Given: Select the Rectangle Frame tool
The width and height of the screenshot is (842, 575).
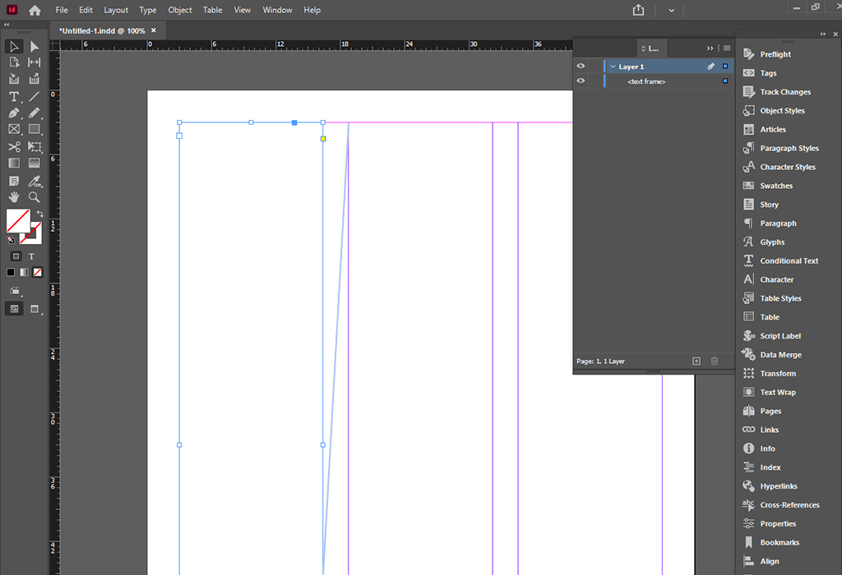Looking at the screenshot, I should point(14,130).
